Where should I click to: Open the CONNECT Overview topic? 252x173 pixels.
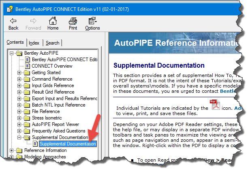(x=52, y=66)
